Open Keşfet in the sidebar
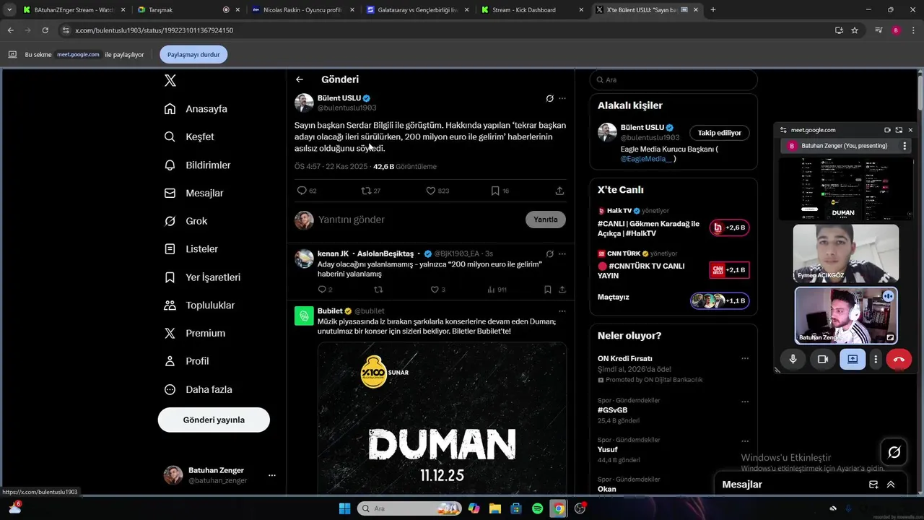The width and height of the screenshot is (924, 520). pos(189,136)
